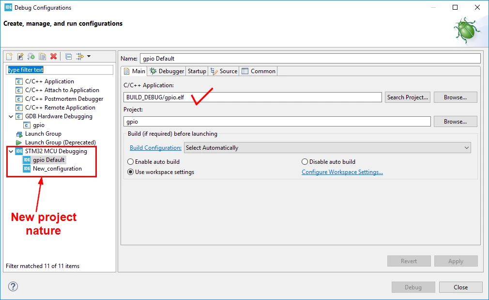Click the C/C++ Application path field
Viewport: 489px width, 300px height.
coord(253,97)
